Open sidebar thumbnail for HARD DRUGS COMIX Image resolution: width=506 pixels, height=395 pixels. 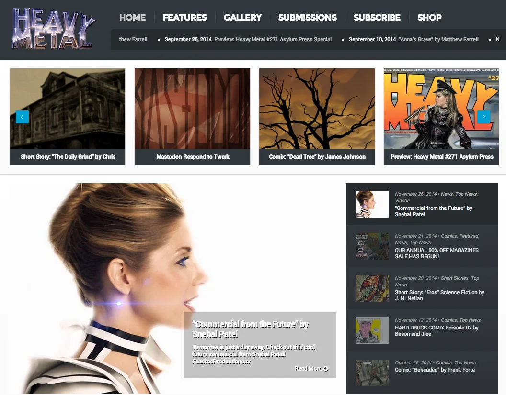[x=372, y=330]
